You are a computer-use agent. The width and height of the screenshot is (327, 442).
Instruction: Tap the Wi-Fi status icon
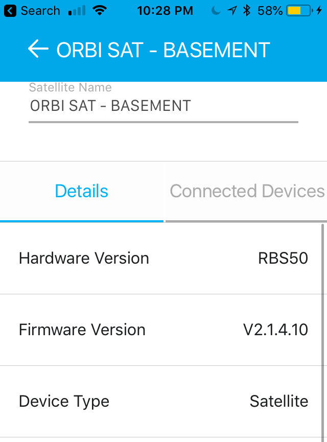100,10
